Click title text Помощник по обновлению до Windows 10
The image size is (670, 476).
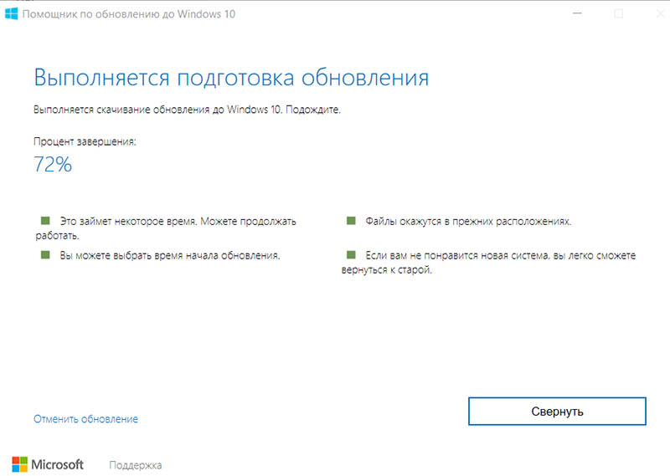[x=129, y=14]
